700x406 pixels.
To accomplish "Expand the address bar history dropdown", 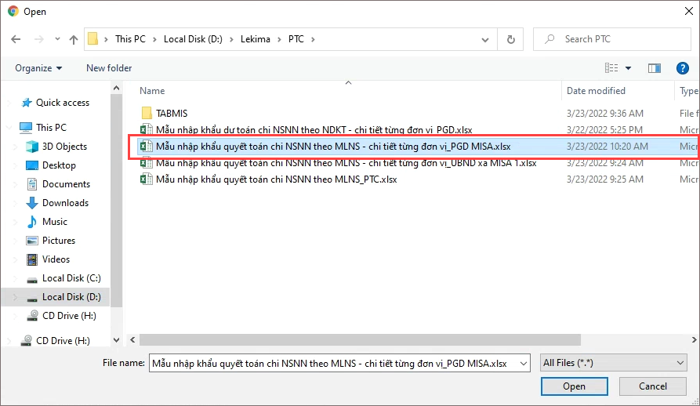I will [485, 40].
